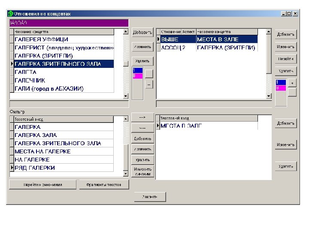Image resolution: width=309 pixels, height=232 pixels.
Task: Click Изменить синоним button
Action: point(142,171)
